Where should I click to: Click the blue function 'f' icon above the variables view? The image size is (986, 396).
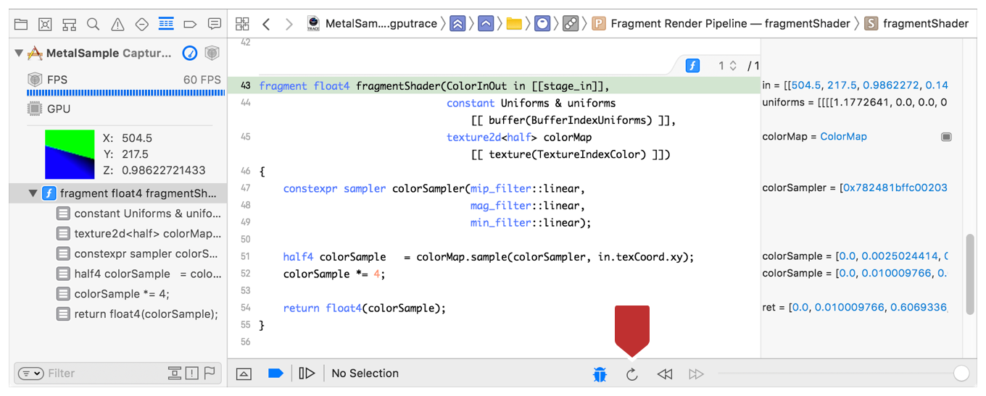[692, 66]
